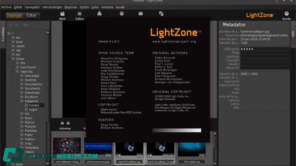The width and height of the screenshot is (296, 166).
Task: Open the Herramientas menu
Action: click(52, 7)
